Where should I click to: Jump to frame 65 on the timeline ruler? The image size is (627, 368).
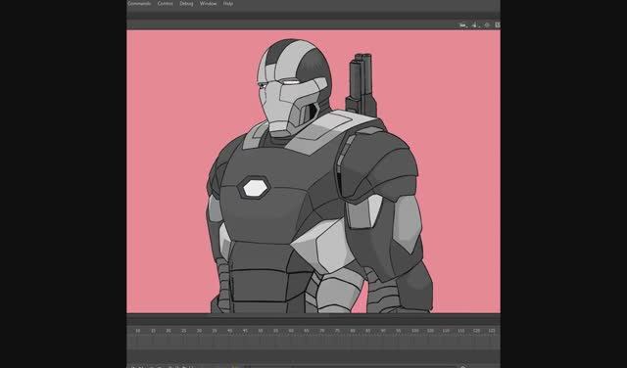(x=307, y=331)
